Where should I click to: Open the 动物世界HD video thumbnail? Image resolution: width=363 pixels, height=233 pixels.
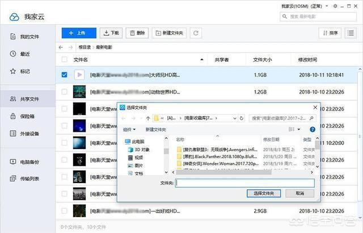79,92
